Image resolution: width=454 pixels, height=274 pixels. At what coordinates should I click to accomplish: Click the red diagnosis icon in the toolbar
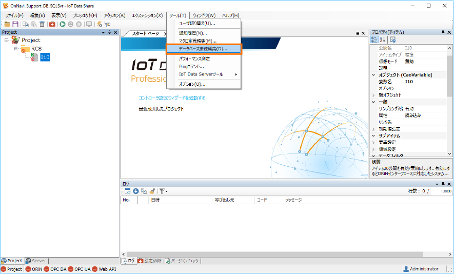coord(52,24)
